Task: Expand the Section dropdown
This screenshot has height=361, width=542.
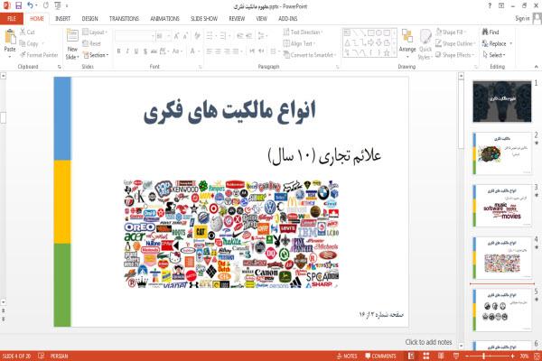Action: 96,55
